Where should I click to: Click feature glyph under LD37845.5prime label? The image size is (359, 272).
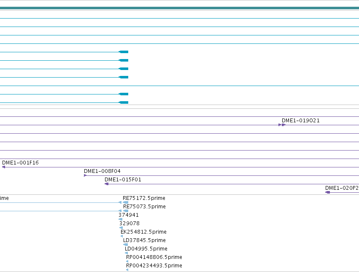point(125,245)
